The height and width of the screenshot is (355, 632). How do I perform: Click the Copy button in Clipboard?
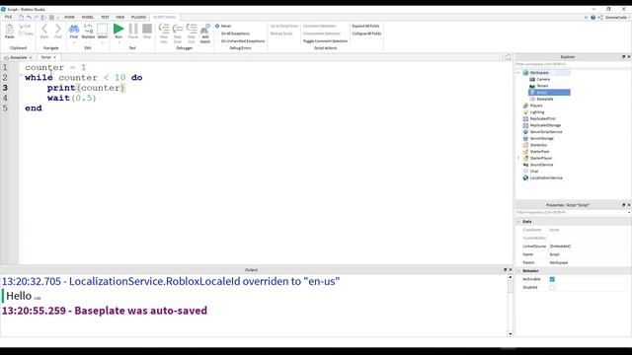pos(26,34)
